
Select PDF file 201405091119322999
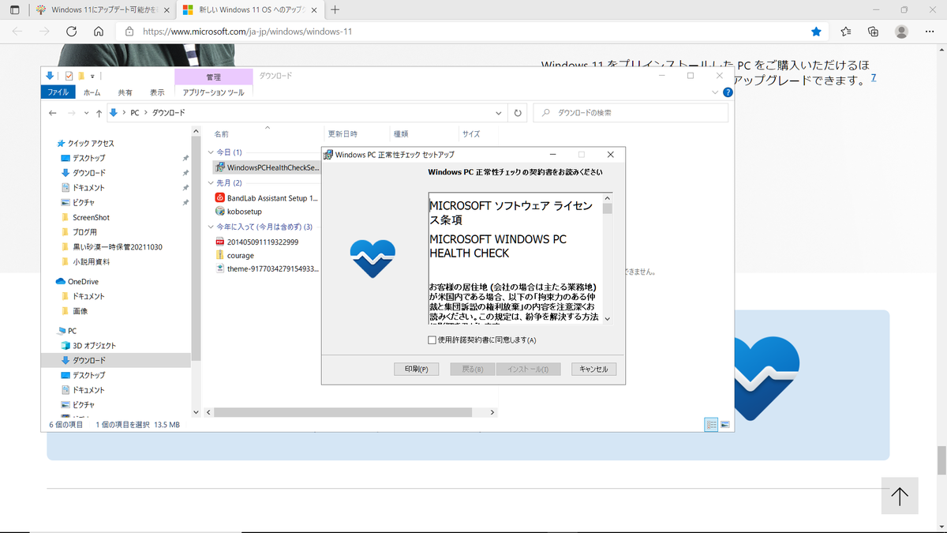[x=256, y=242]
